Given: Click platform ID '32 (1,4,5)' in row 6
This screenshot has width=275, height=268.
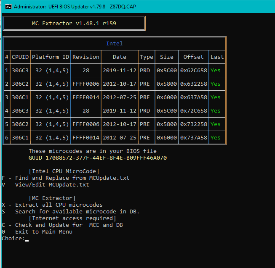Looking at the screenshot, I should point(52,138).
